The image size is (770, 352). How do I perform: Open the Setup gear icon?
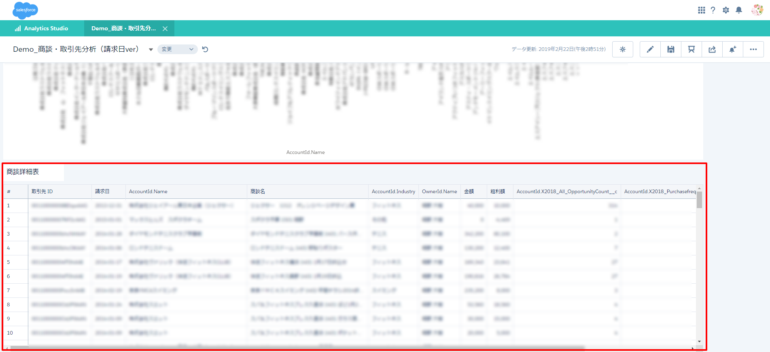click(x=726, y=10)
